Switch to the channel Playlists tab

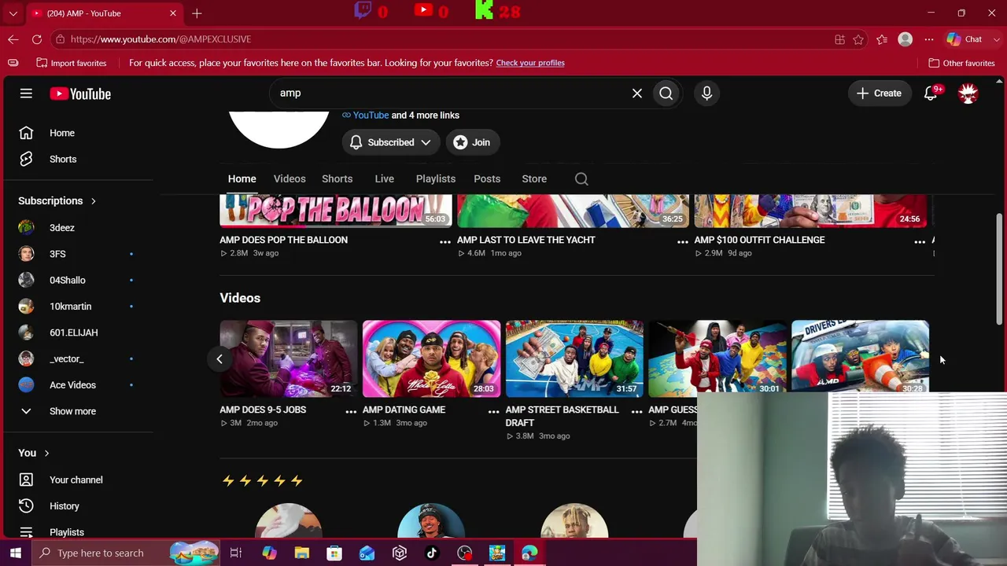436,179
